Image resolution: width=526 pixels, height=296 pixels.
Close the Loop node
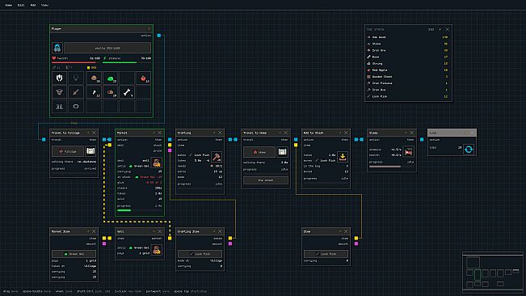tap(471, 133)
